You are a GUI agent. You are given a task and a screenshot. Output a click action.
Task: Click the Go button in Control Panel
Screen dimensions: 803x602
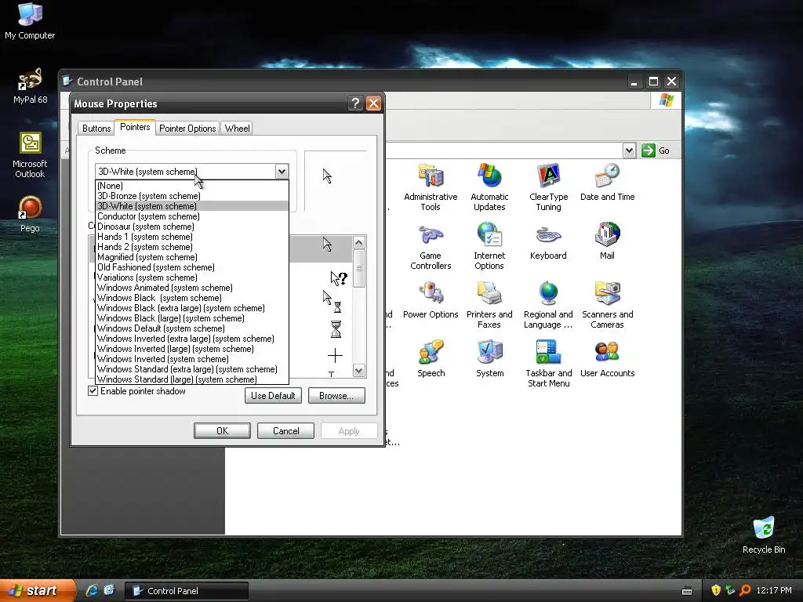point(656,150)
